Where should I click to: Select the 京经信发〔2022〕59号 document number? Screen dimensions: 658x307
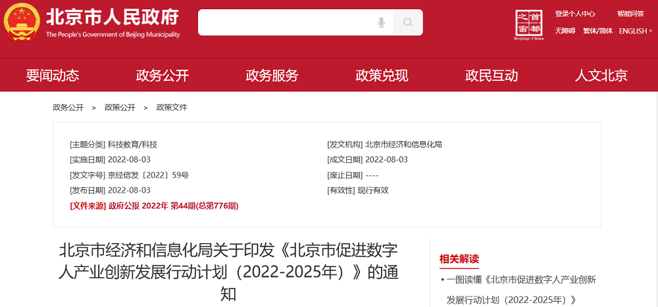(148, 176)
